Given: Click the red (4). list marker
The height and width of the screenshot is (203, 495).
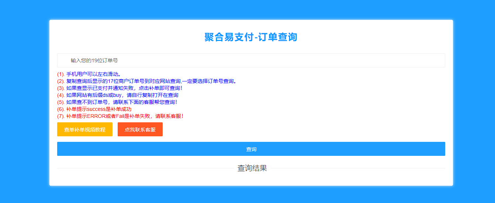Looking at the screenshot, I should point(61,95).
